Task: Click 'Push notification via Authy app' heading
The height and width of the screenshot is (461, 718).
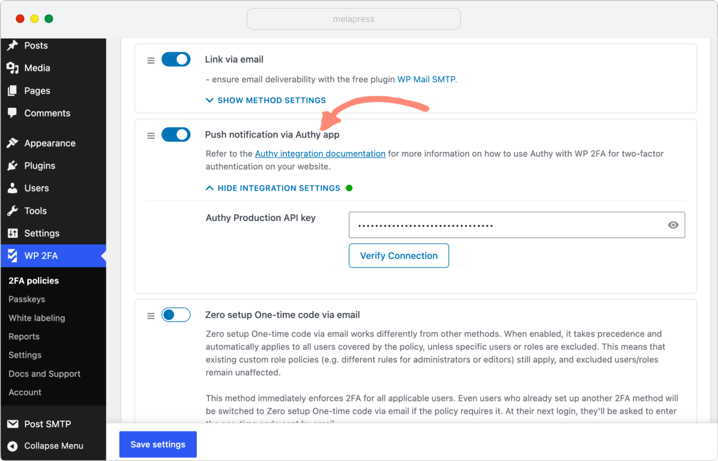Action: point(272,134)
